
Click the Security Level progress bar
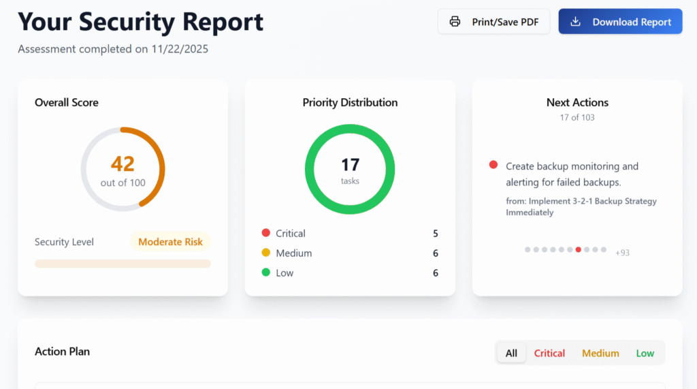tap(123, 264)
